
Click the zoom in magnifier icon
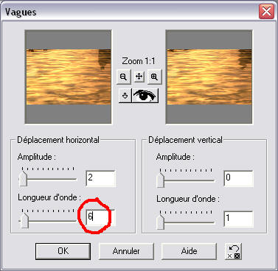pyautogui.click(x=154, y=77)
